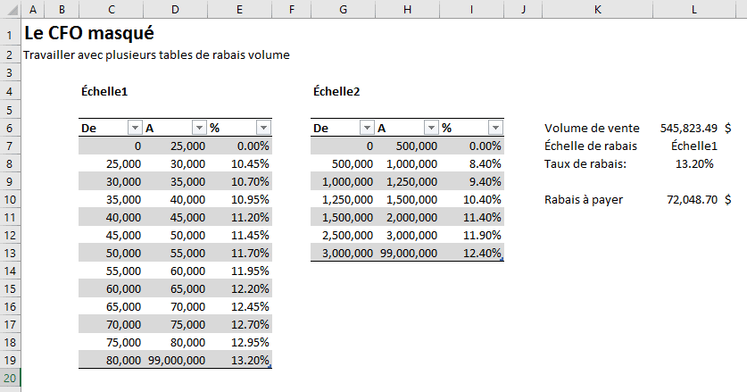Click the Taux de rabais value 13.20%
This screenshot has width=747, height=392.
pyautogui.click(x=695, y=163)
